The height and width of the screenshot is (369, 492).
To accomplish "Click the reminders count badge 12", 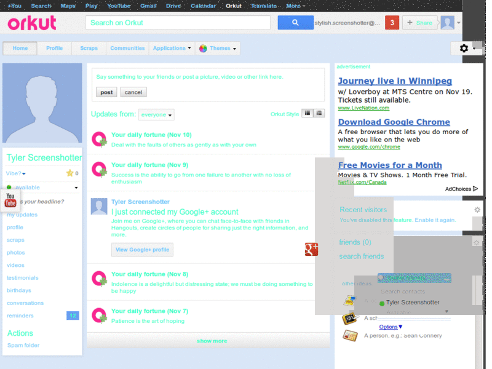I will (x=73, y=315).
